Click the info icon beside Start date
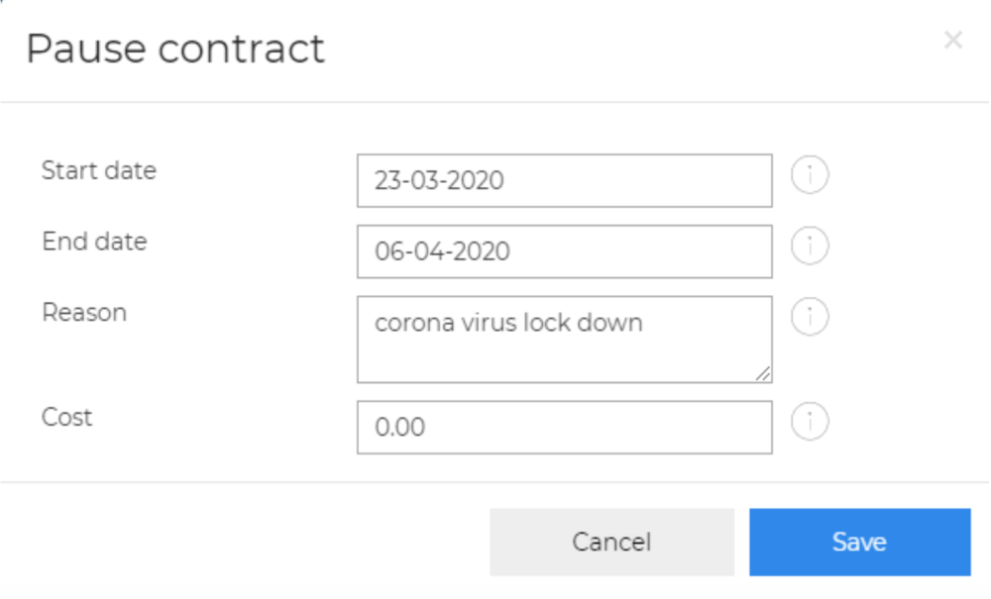The height and width of the screenshot is (599, 991). [810, 175]
